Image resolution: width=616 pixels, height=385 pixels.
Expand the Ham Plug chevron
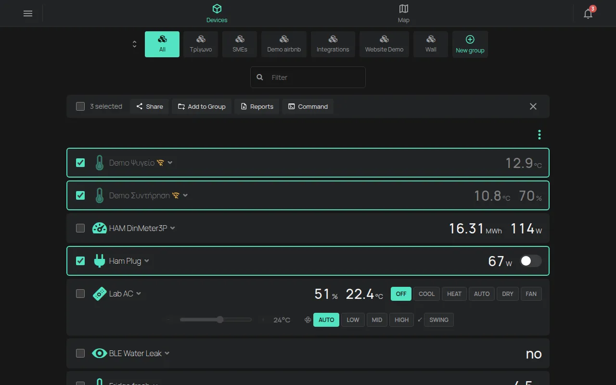pos(147,261)
